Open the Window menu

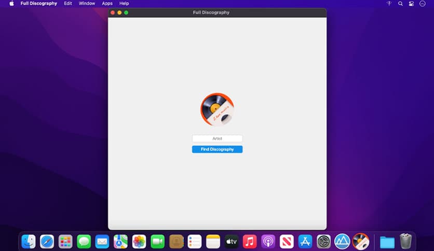point(87,4)
